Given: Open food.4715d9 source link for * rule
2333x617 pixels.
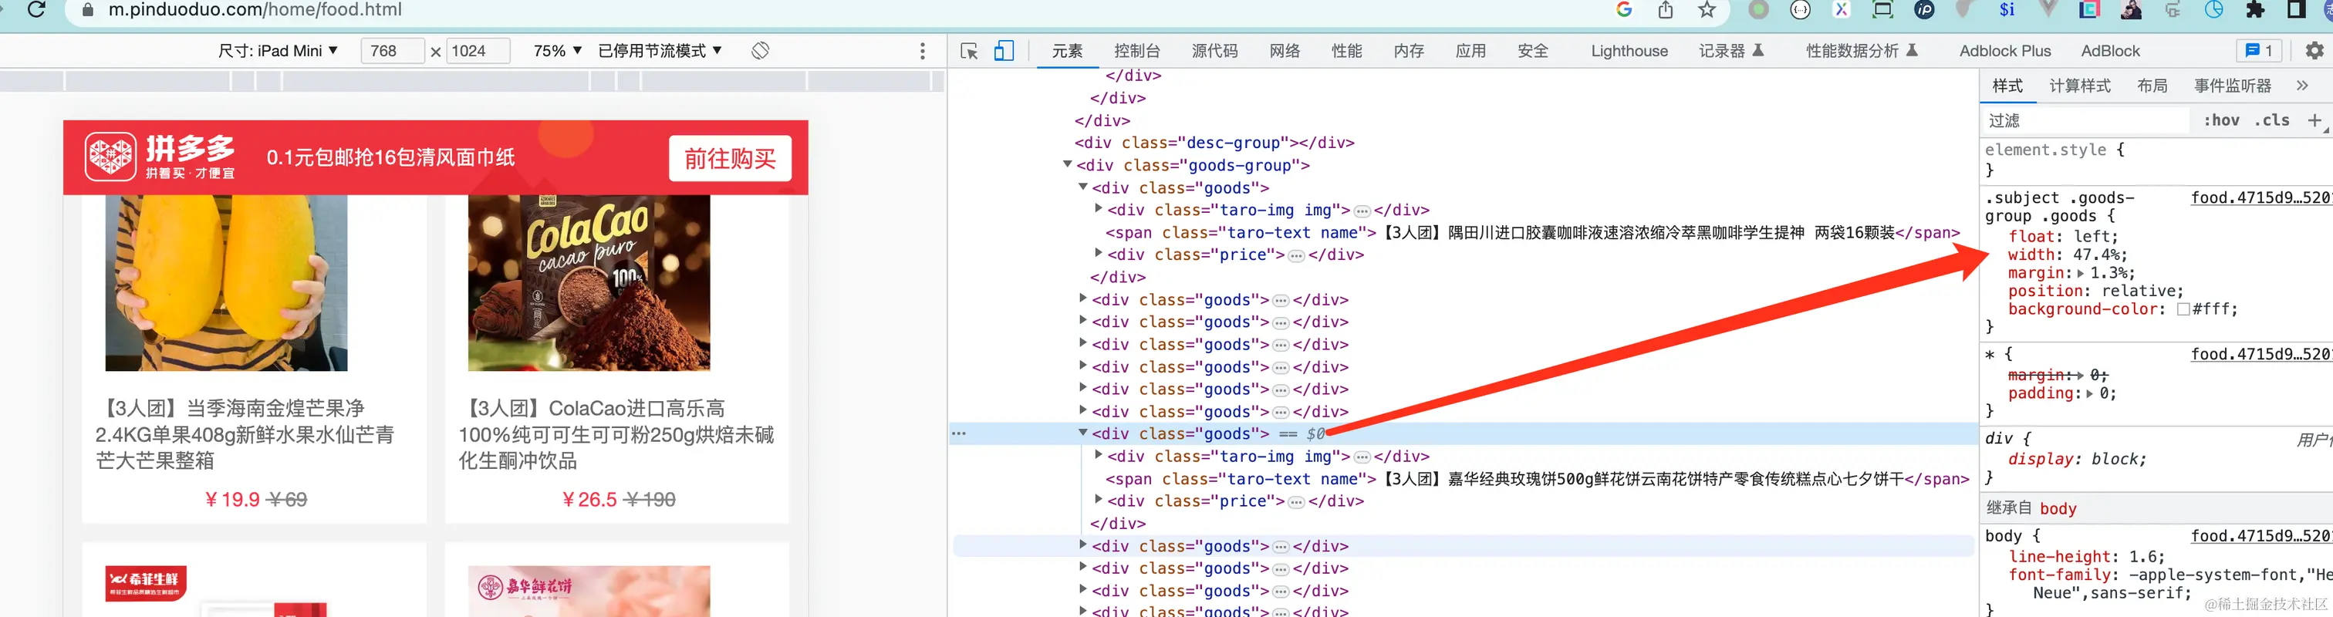Looking at the screenshot, I should (2260, 354).
